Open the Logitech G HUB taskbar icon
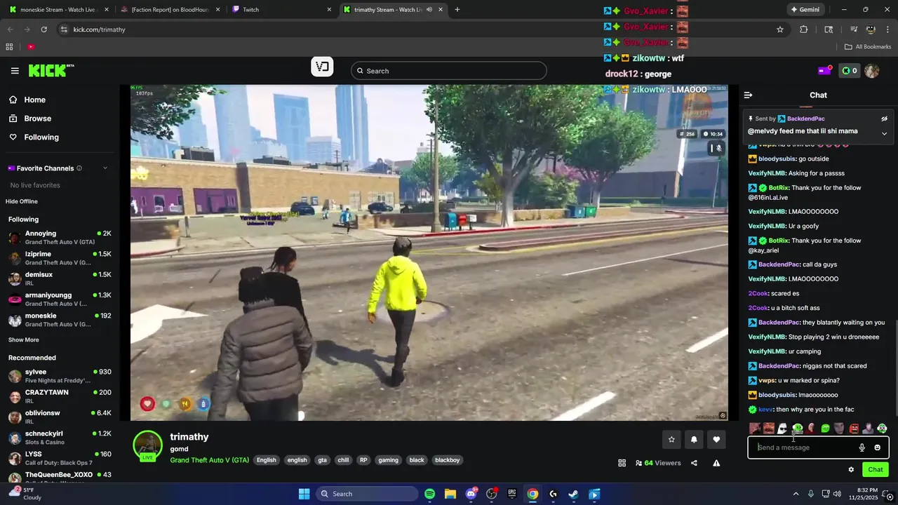The image size is (898, 505). pos(553,494)
